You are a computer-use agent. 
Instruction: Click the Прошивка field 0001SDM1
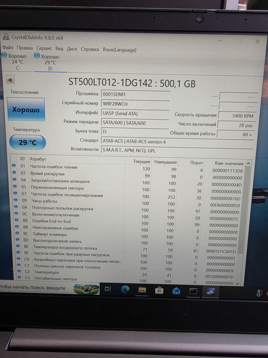pos(135,94)
